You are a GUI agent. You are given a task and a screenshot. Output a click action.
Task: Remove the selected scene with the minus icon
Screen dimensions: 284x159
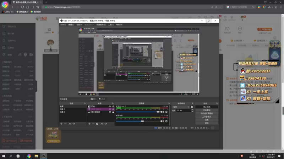[x=65, y=124]
